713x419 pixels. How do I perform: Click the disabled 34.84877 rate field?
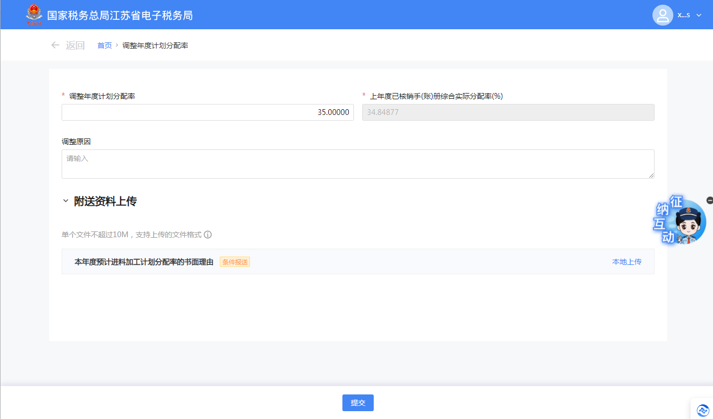(508, 112)
